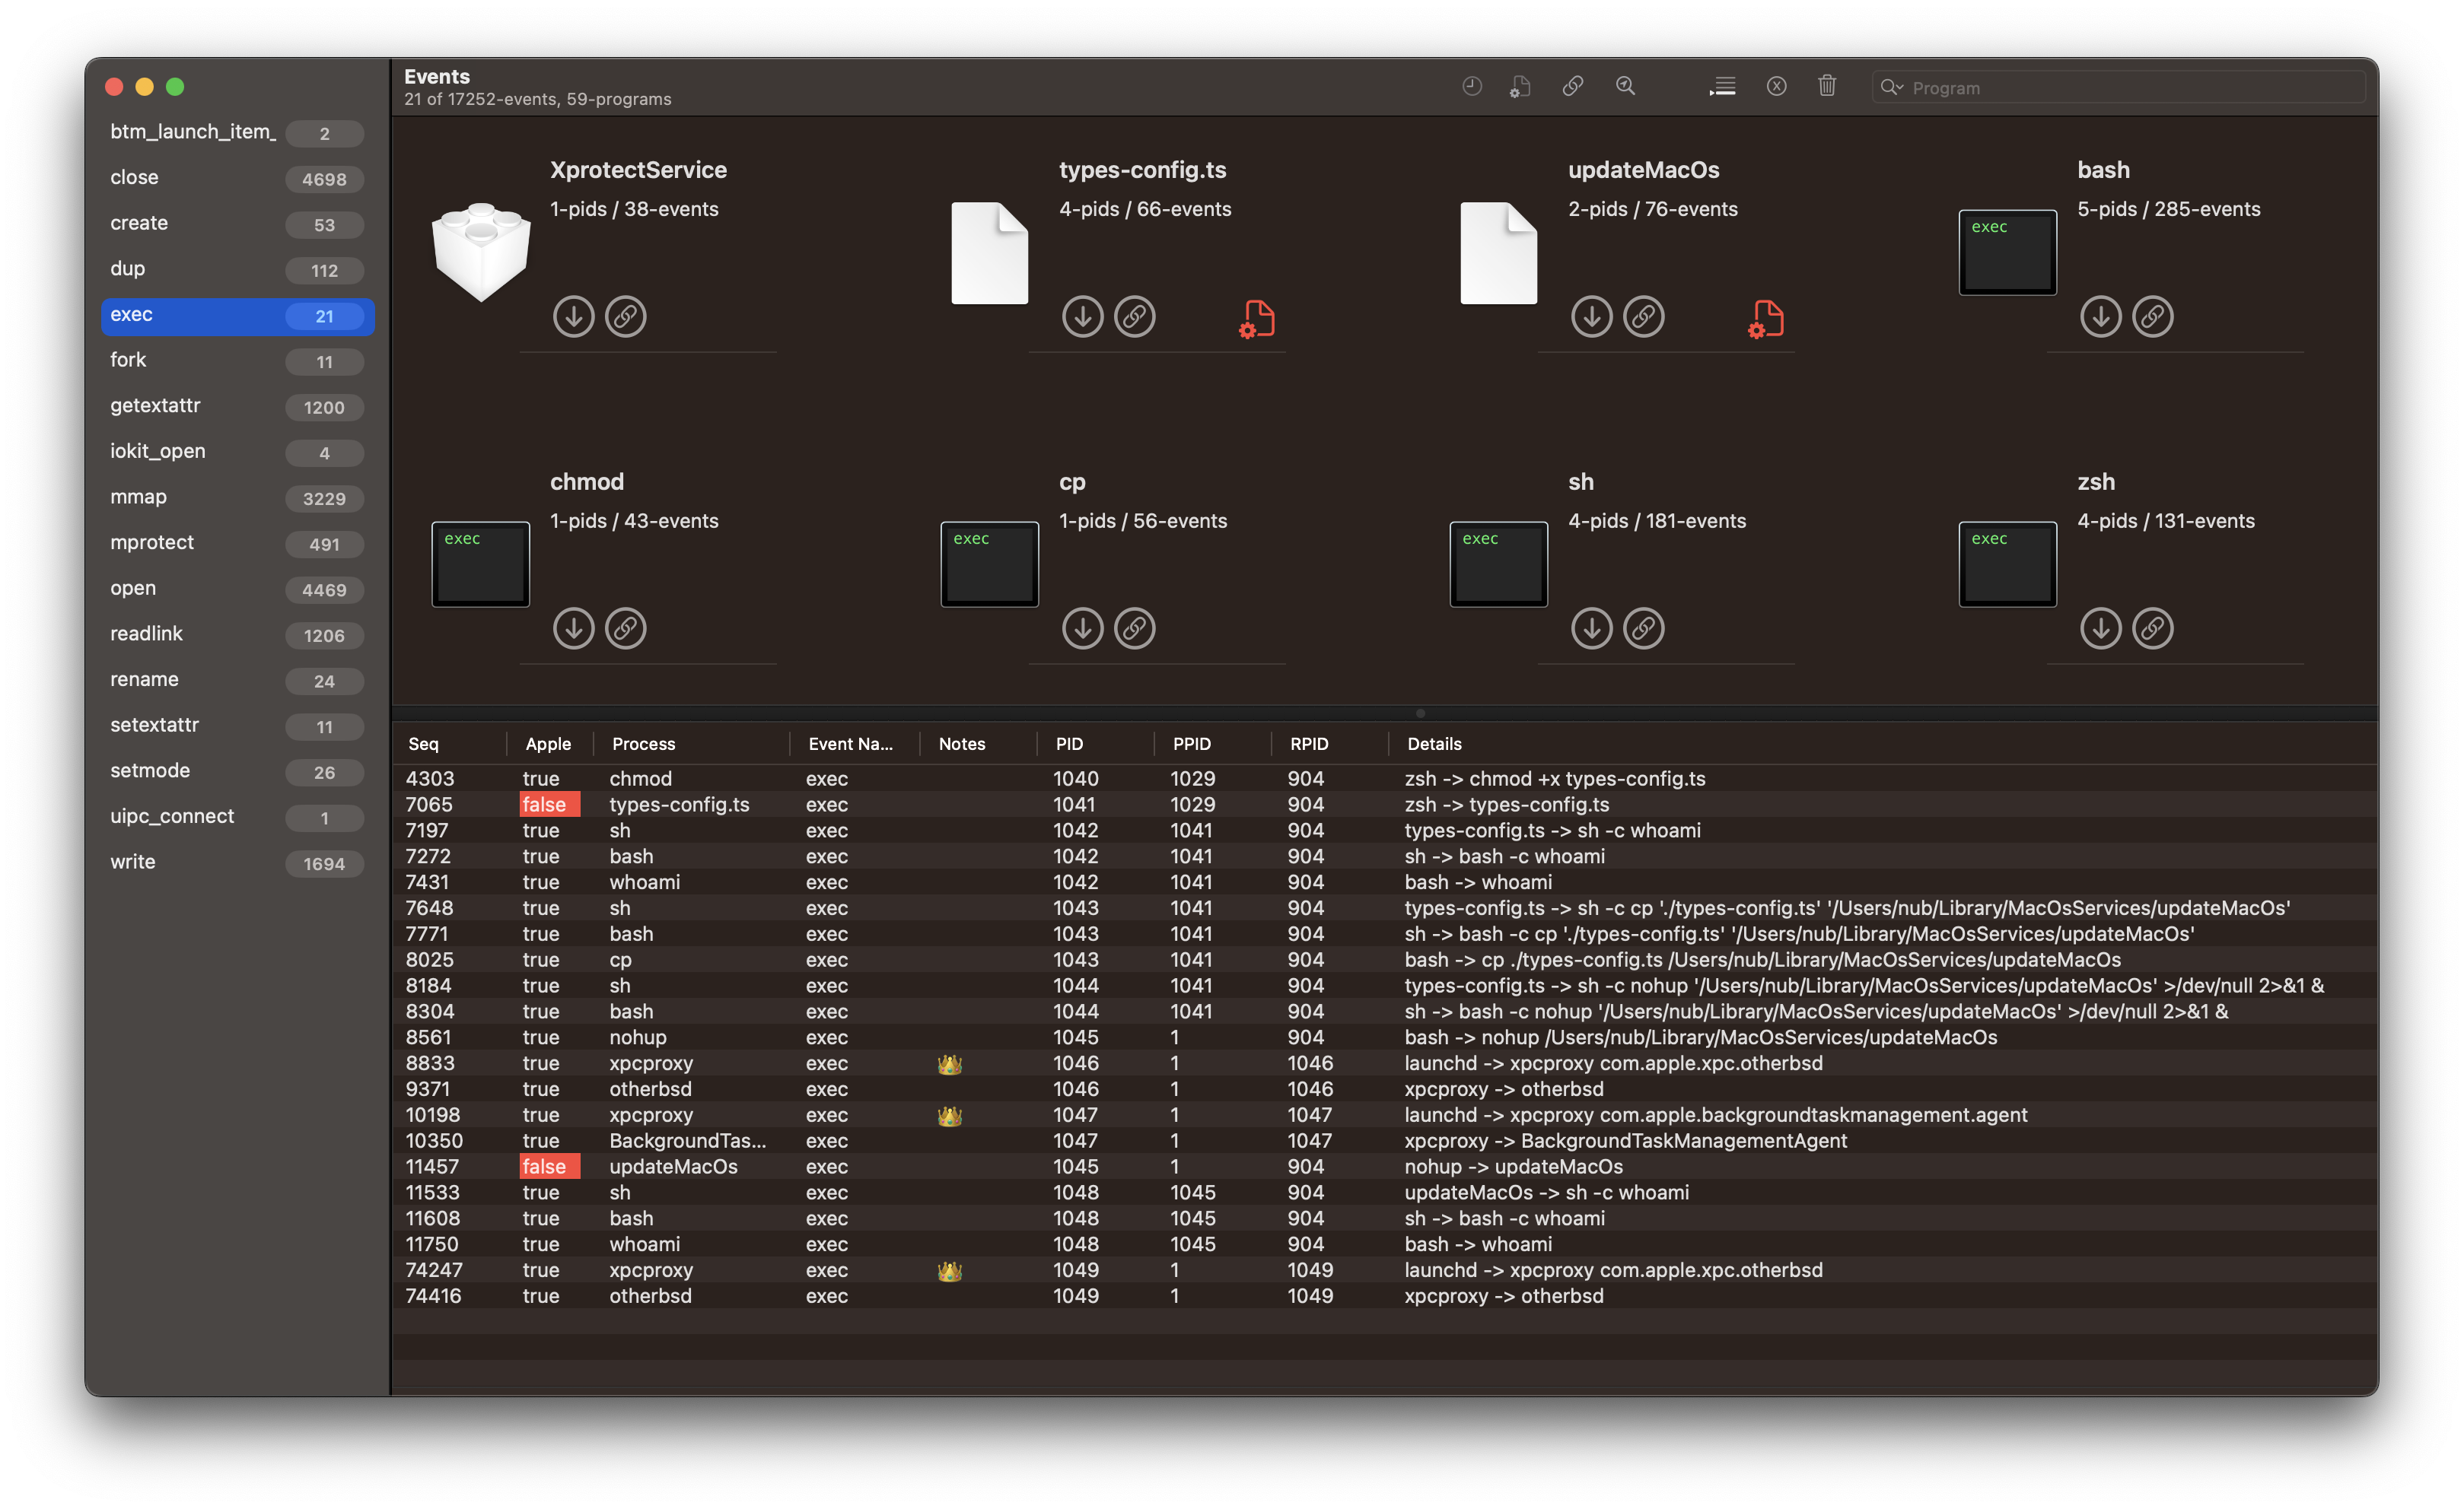Image resolution: width=2464 pixels, height=1509 pixels.
Task: Click download arrow under cp card
Action: pos(1082,628)
